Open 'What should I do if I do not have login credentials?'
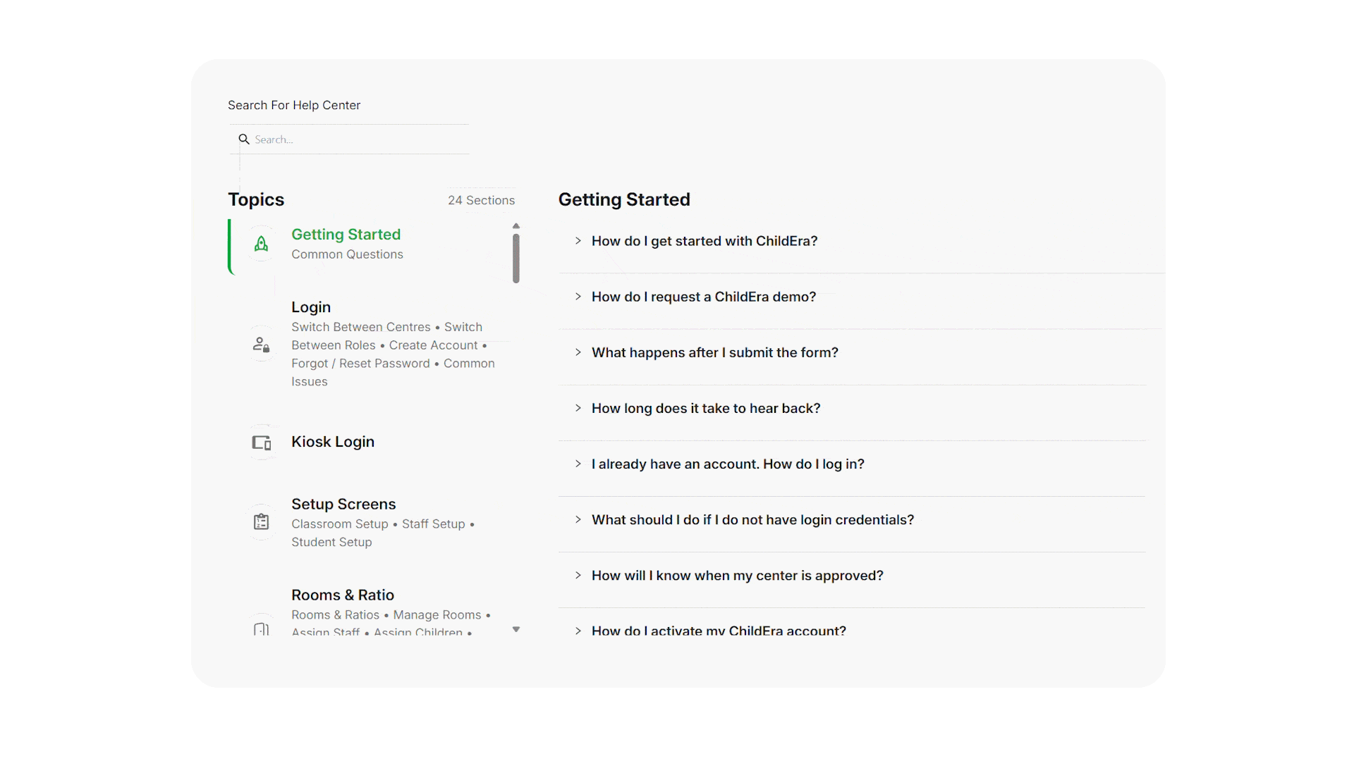 coord(752,519)
